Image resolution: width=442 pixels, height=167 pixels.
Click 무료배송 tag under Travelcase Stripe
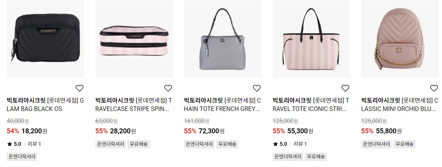pos(138,144)
